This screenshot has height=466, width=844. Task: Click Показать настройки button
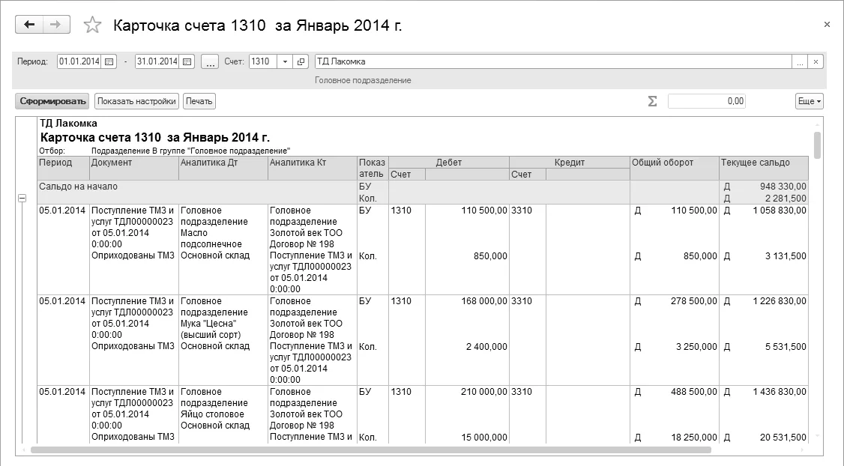click(136, 101)
